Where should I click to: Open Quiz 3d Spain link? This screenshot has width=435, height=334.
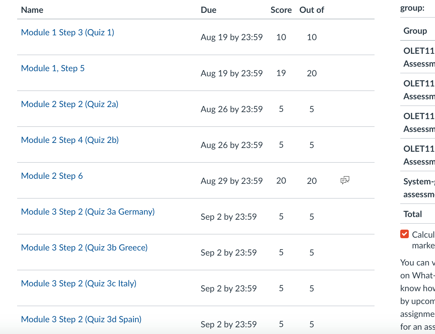point(81,319)
